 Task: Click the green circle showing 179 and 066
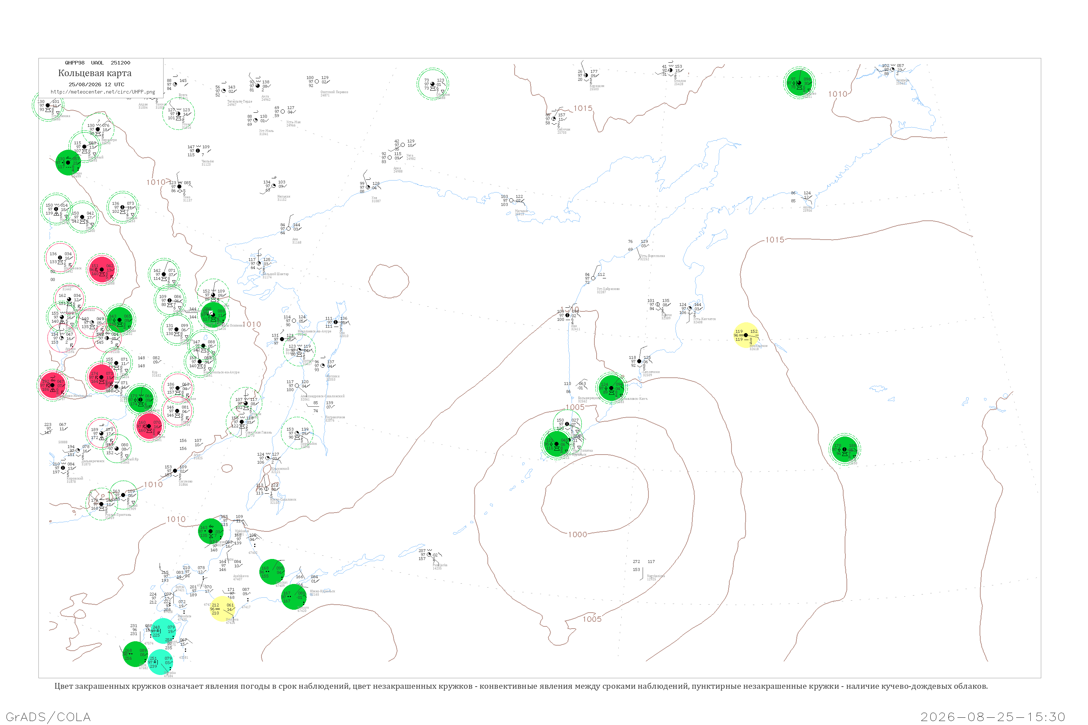[141, 400]
